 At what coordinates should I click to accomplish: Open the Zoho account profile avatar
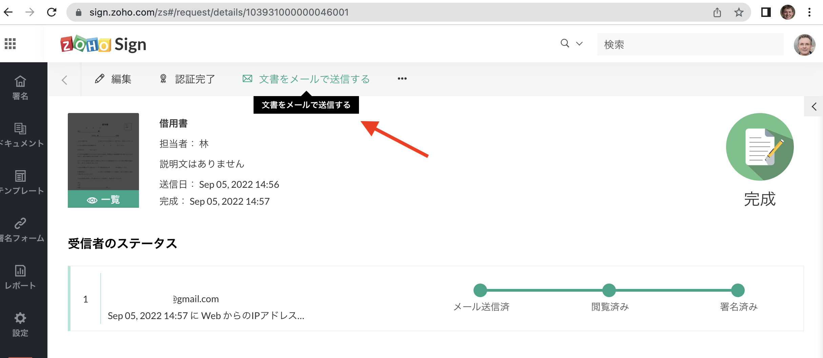pyautogui.click(x=804, y=44)
